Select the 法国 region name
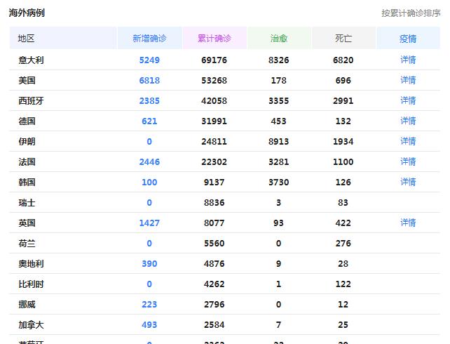450x344 pixels. [x=27, y=162]
